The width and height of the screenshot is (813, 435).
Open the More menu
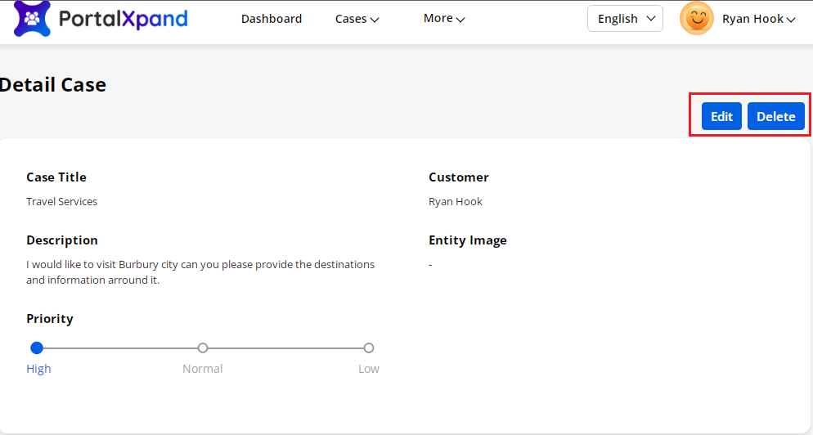point(443,19)
